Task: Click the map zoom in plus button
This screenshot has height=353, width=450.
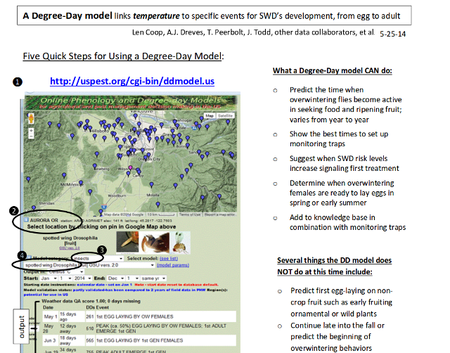Action: click(x=30, y=131)
